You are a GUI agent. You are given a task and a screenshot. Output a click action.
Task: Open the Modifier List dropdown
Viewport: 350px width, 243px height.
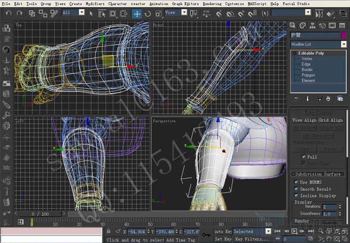pyautogui.click(x=343, y=44)
